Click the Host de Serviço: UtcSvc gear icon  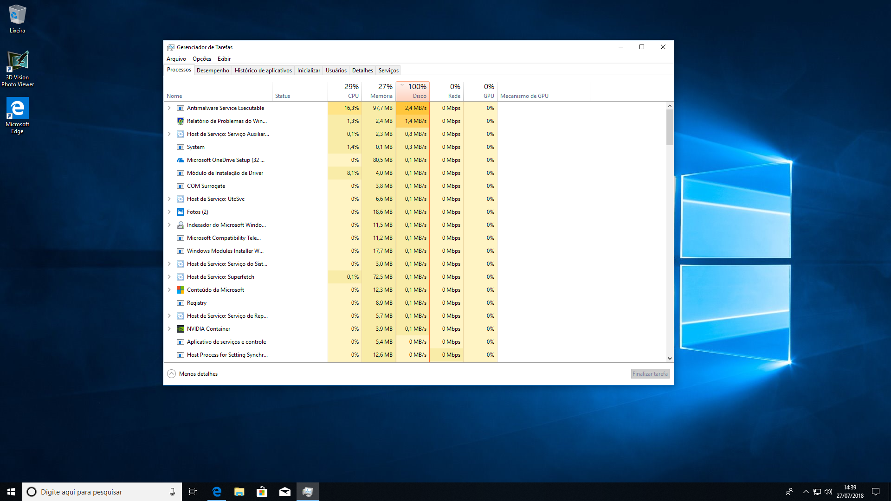181,199
